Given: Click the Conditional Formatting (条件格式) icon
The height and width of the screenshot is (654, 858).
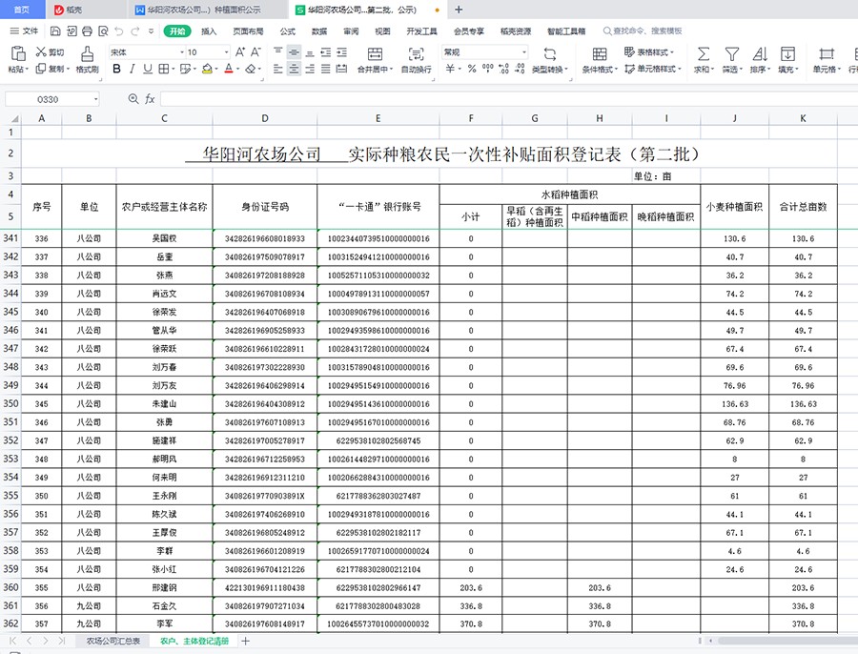Looking at the screenshot, I should point(599,53).
